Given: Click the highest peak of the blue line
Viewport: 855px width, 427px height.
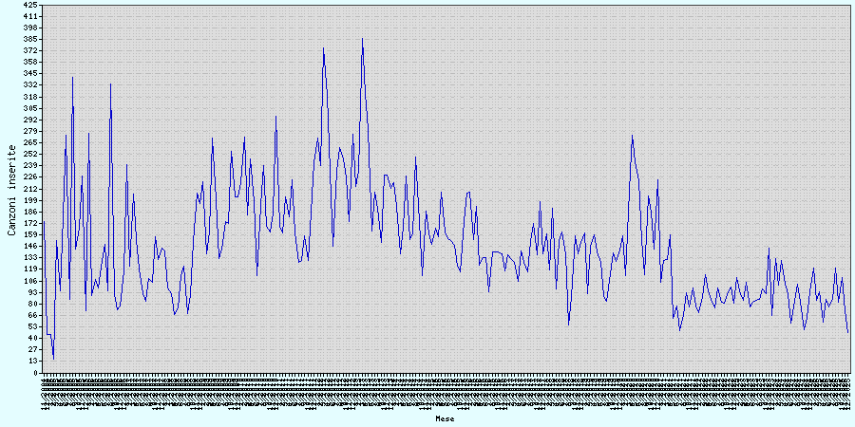Looking at the screenshot, I should tap(362, 39).
